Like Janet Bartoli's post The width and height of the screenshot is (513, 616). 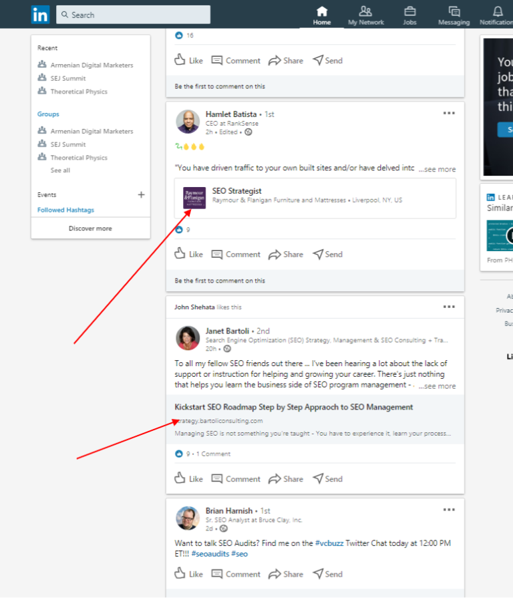pyautogui.click(x=188, y=479)
